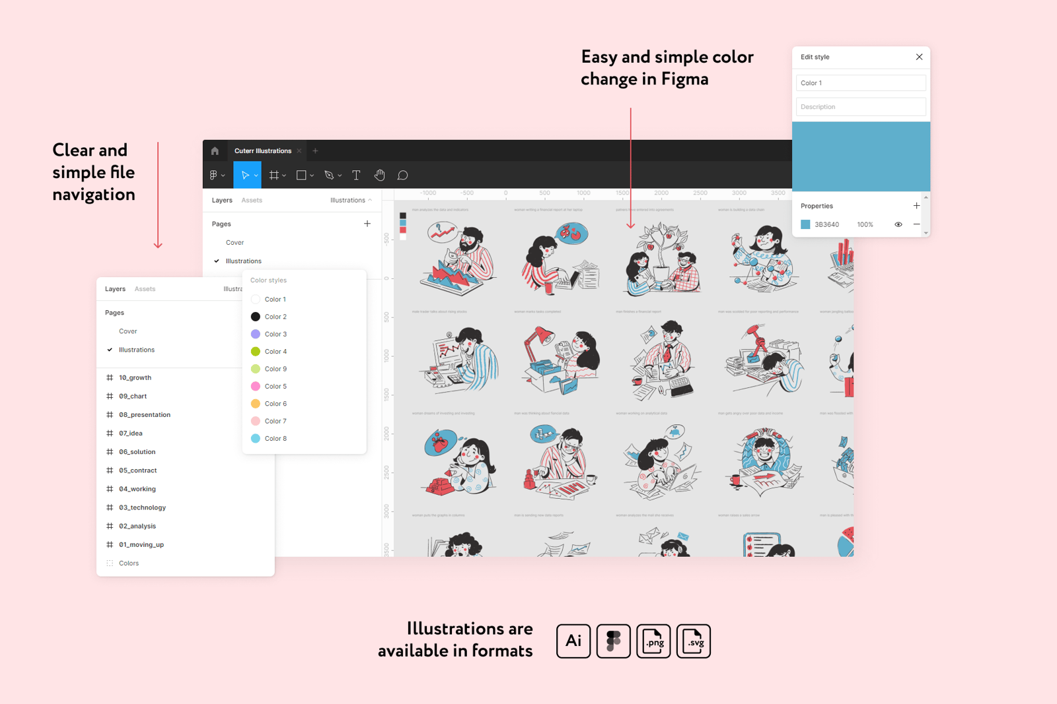Select the 10_growth frame layer

135,378
